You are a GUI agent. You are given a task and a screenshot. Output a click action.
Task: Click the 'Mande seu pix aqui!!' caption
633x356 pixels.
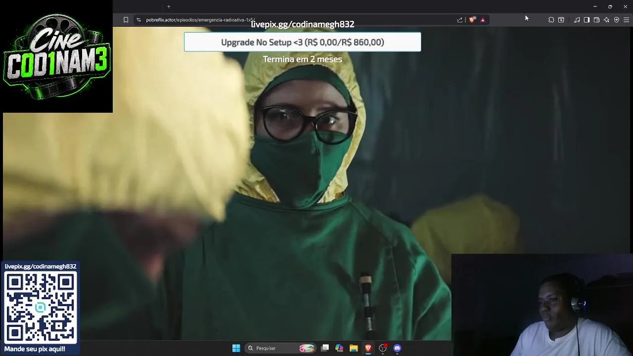tap(35, 349)
